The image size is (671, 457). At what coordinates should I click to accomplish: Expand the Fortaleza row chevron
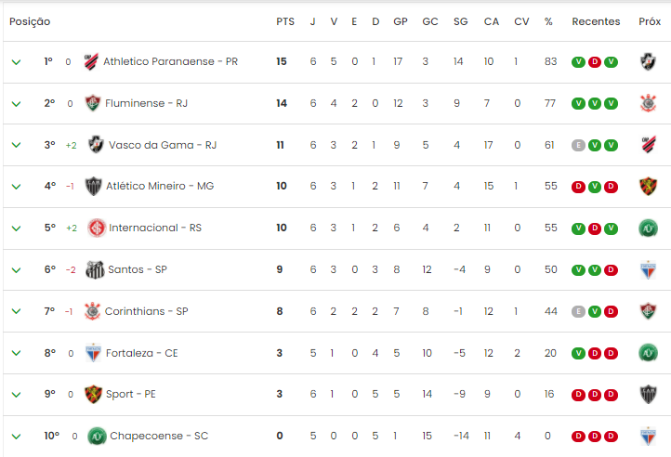pyautogui.click(x=16, y=353)
